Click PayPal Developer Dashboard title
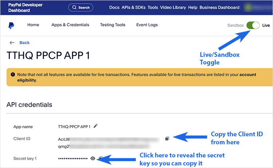 point(25,8)
